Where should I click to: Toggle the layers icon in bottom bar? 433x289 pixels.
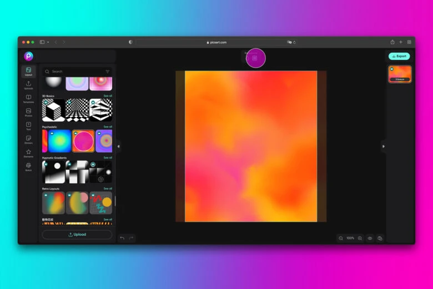pos(380,238)
